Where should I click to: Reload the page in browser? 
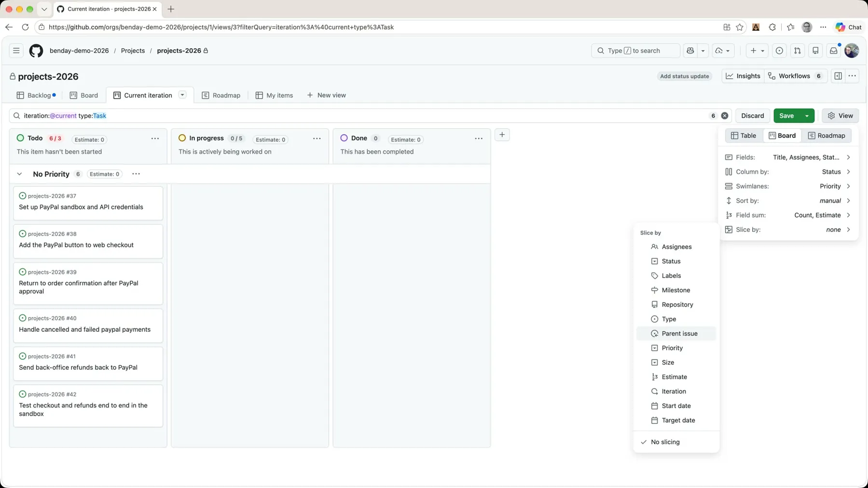26,27
